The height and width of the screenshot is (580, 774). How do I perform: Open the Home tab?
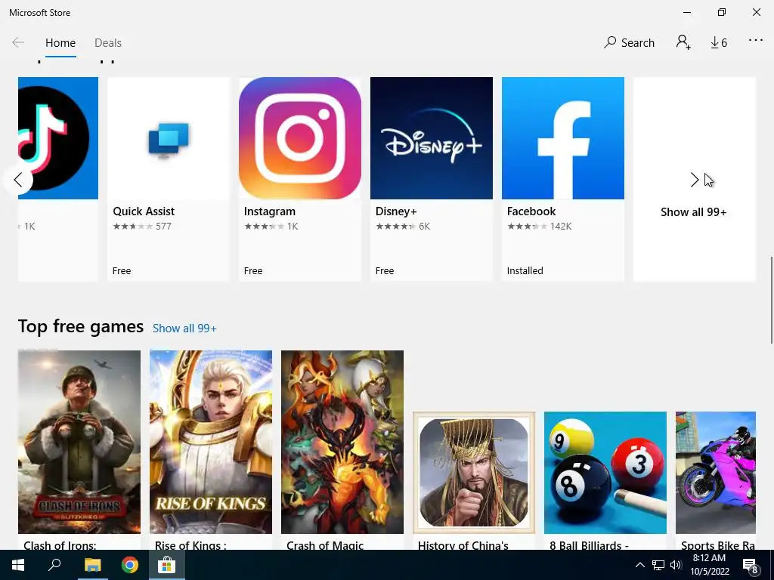[x=60, y=43]
